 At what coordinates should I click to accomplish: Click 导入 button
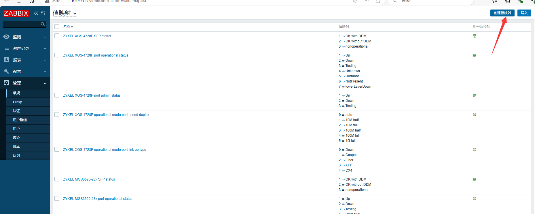[524, 13]
